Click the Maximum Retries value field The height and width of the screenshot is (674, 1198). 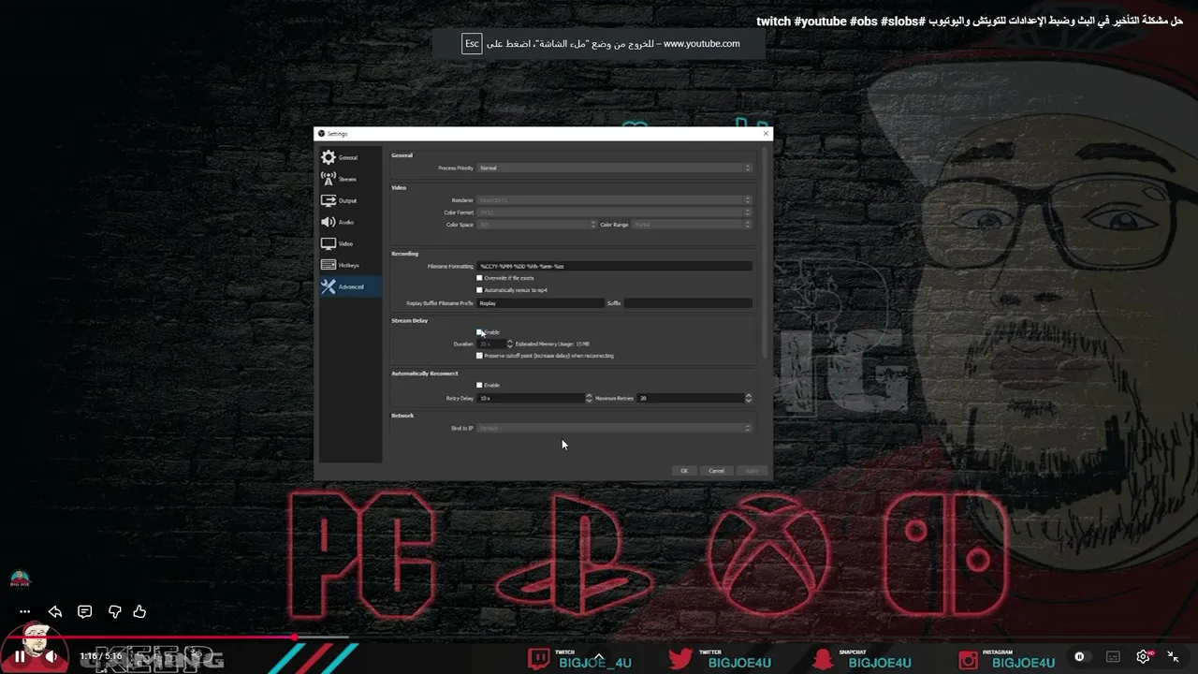point(691,398)
